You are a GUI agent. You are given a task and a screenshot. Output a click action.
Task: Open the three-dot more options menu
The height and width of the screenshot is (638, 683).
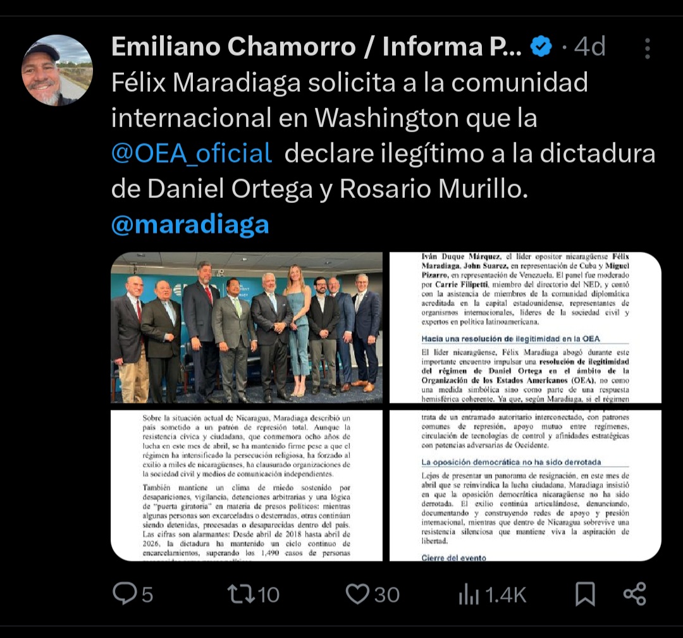click(x=648, y=48)
